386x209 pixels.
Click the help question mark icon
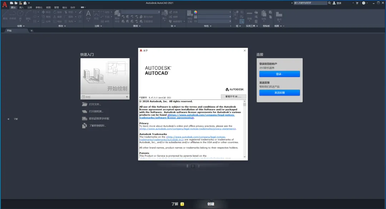coord(363,3)
